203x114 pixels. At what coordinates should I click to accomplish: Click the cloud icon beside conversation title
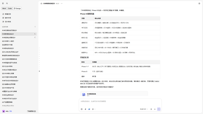pos(41,4)
